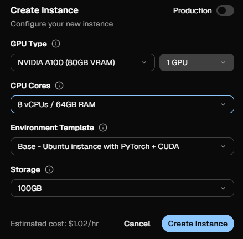Viewport: 243px width, 239px height.
Task: Click the info icon beside CPU Cores
Action: click(x=59, y=86)
